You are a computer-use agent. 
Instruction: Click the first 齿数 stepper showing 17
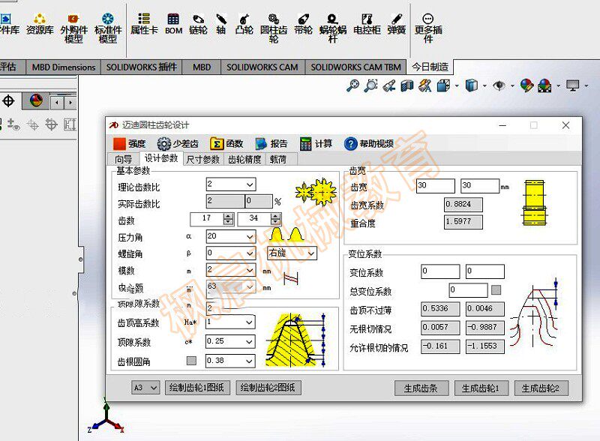(212, 218)
